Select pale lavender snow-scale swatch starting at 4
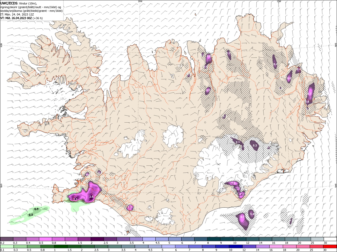Viewport: 337px width, 252px height. pyautogui.click(x=149, y=239)
